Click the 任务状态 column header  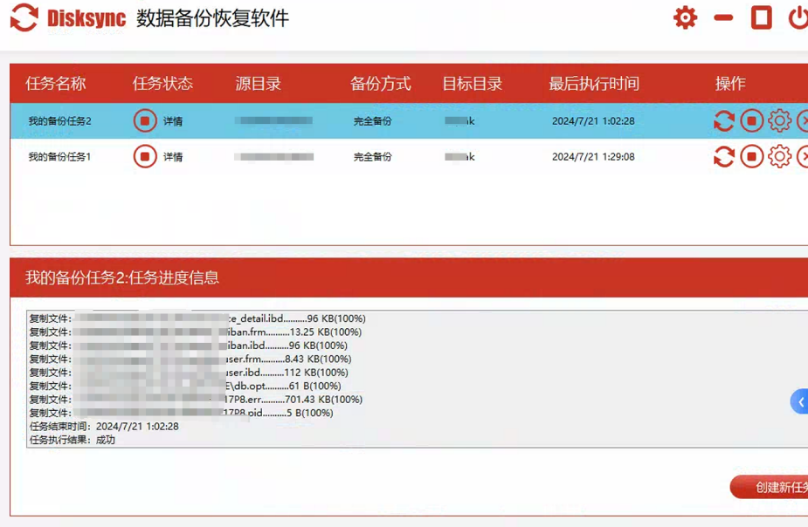162,84
